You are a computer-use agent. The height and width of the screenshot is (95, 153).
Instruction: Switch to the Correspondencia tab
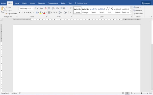53,3
